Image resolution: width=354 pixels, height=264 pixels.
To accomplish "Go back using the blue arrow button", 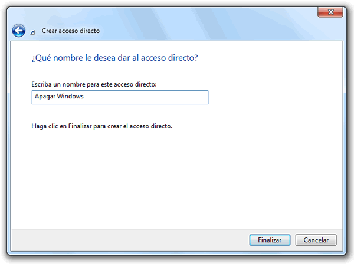I will click(x=18, y=31).
